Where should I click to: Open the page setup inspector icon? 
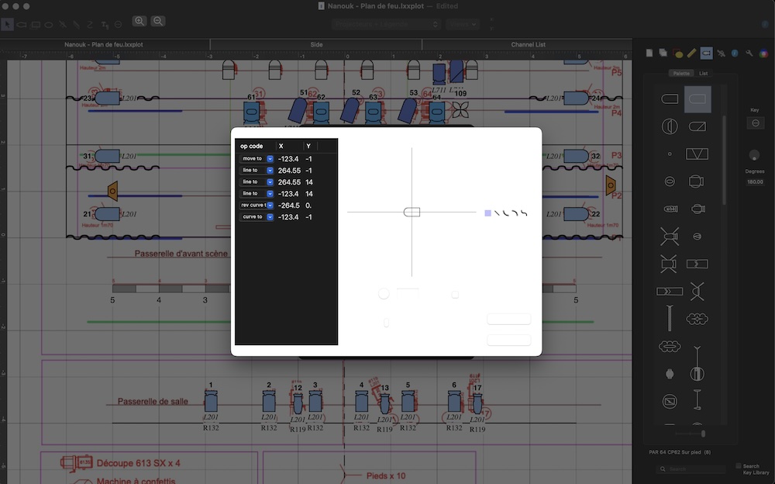pyautogui.click(x=649, y=53)
